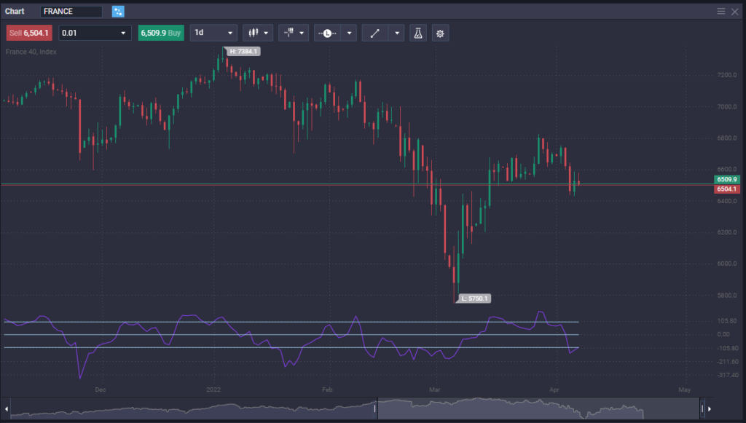
Task: Open the chart settings gear icon
Action: coord(440,33)
